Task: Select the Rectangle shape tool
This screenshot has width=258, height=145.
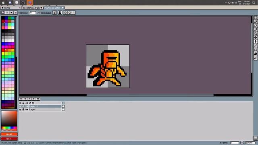Action: coord(255,50)
